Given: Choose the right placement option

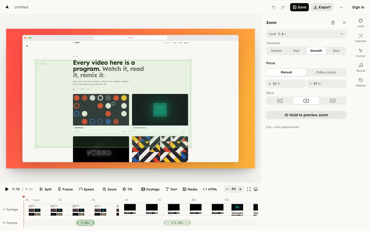Looking at the screenshot, I should [x=333, y=101].
